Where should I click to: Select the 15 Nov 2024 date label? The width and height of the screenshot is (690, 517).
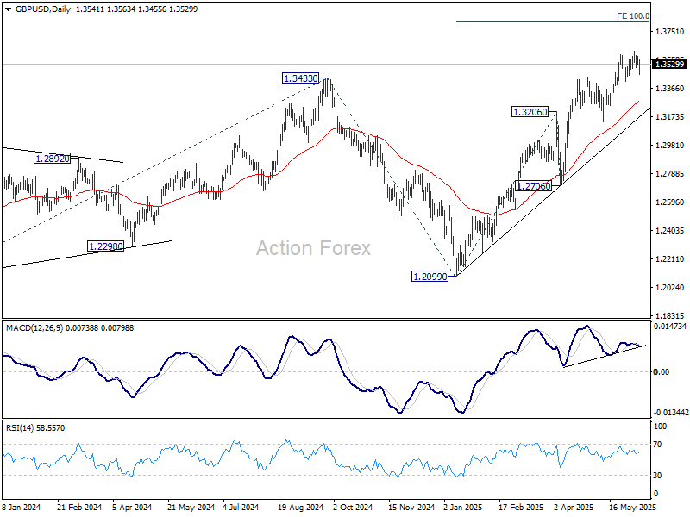[411, 507]
